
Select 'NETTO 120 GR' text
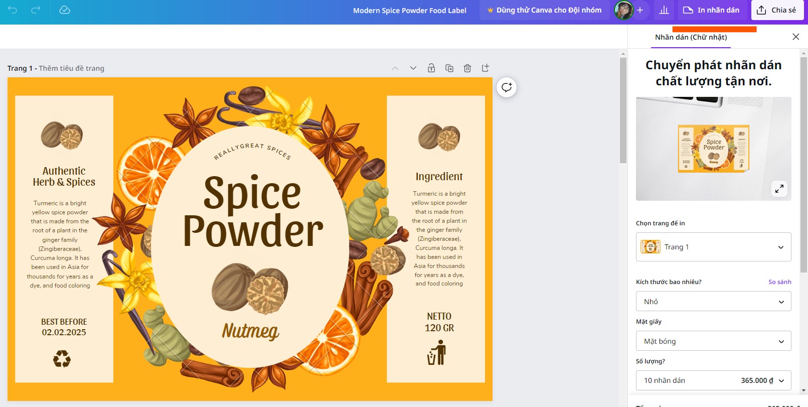pyautogui.click(x=439, y=322)
